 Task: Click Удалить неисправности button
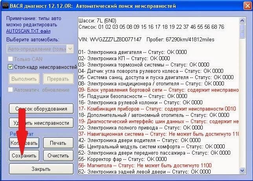(41, 123)
